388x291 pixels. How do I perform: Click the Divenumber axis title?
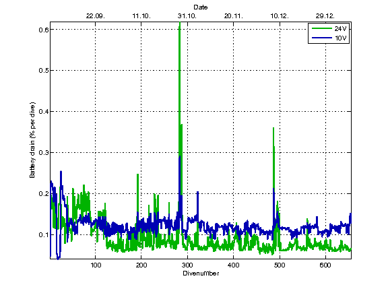coord(201,273)
